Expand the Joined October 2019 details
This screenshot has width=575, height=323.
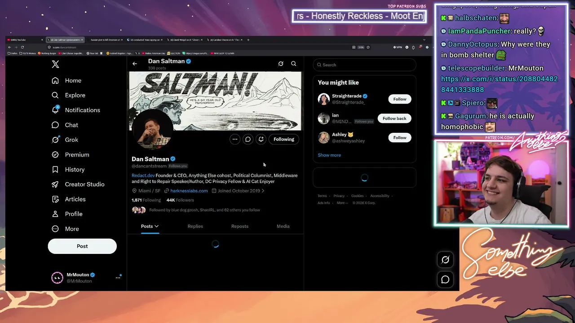[x=238, y=191]
